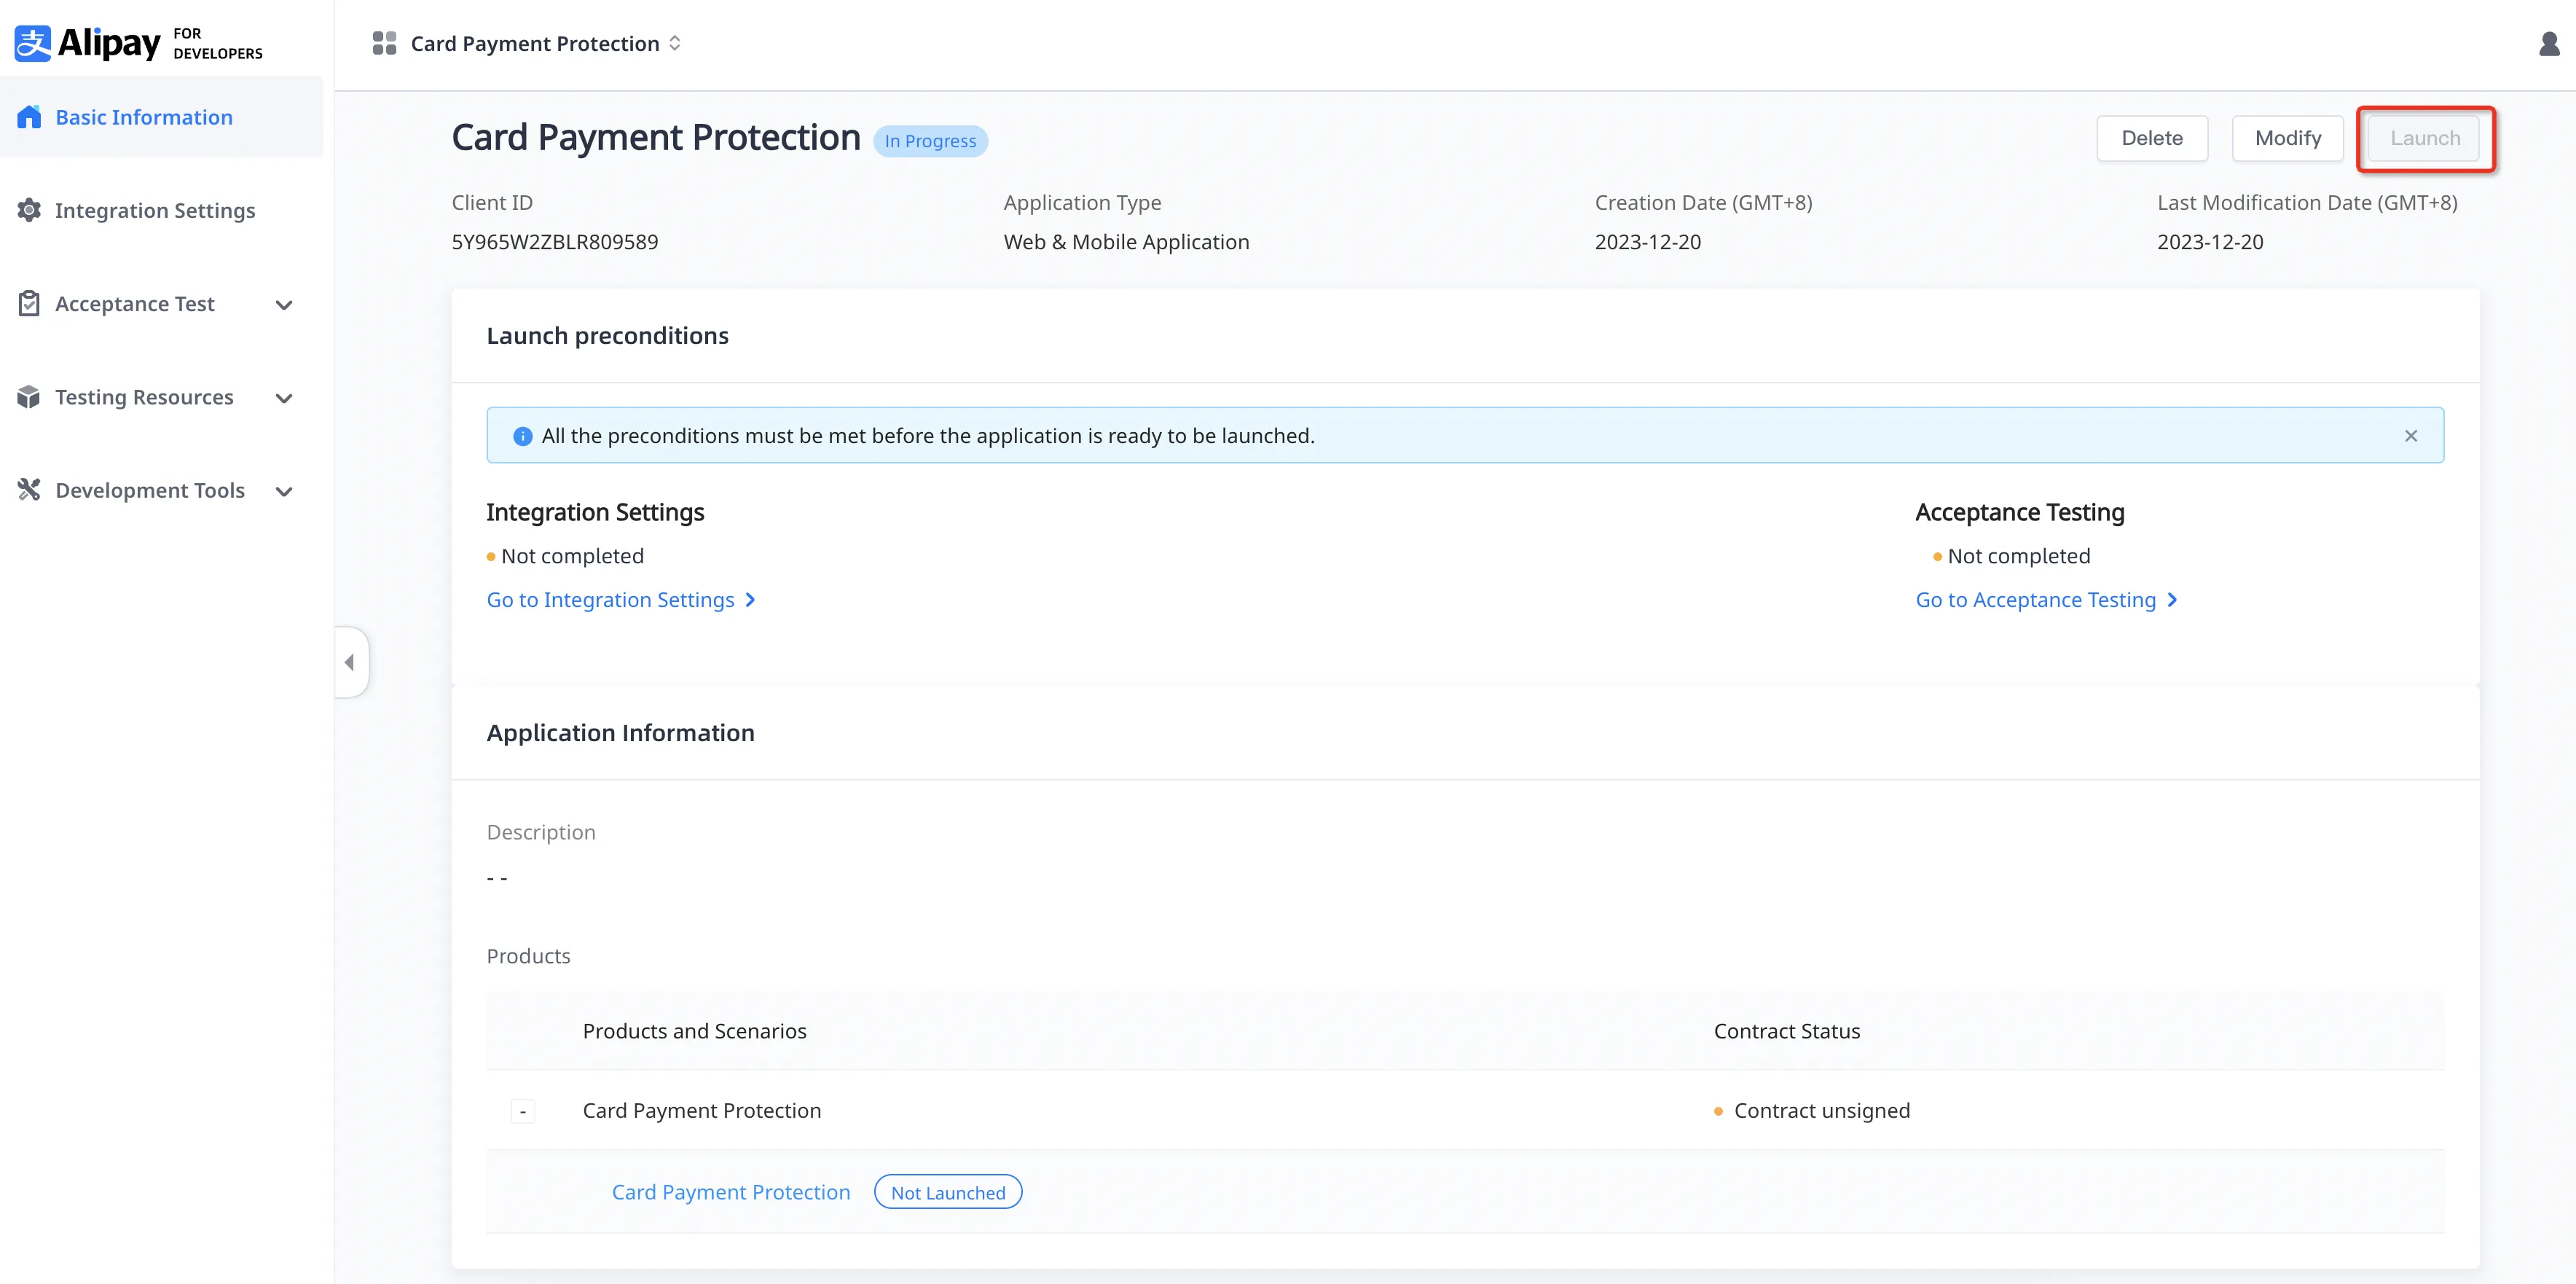Click the Basic Information home icon
This screenshot has width=2576, height=1284.
[29, 117]
